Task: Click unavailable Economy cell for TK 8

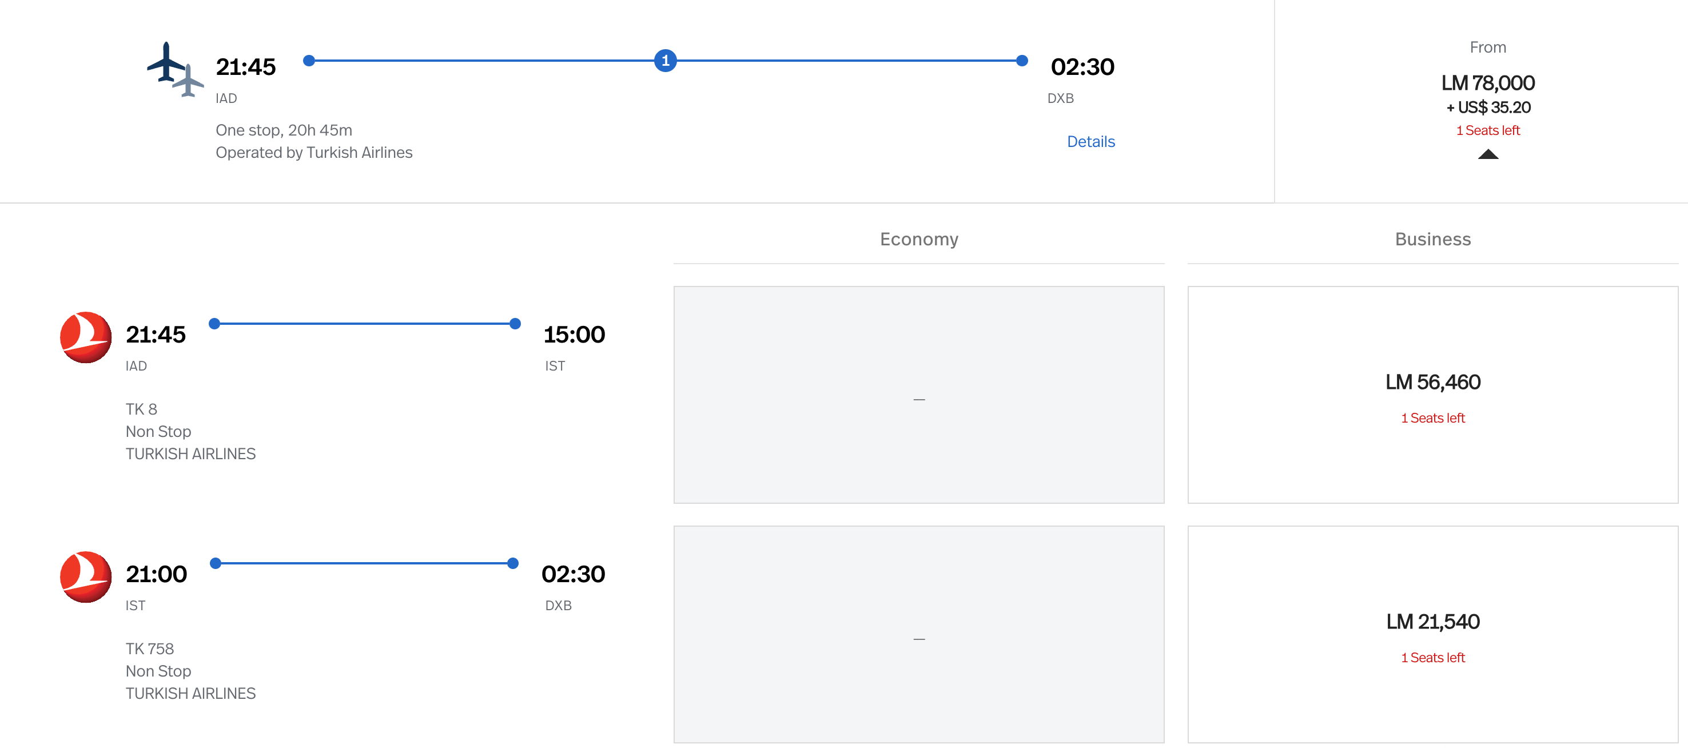Action: point(919,394)
